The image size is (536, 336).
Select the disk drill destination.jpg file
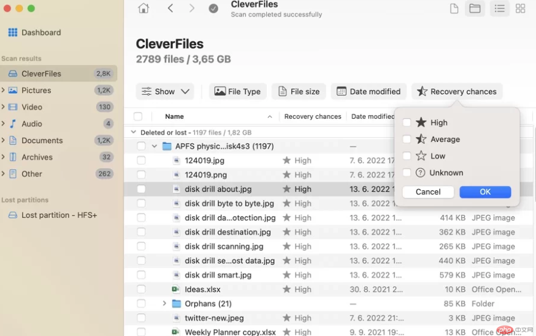point(228,232)
